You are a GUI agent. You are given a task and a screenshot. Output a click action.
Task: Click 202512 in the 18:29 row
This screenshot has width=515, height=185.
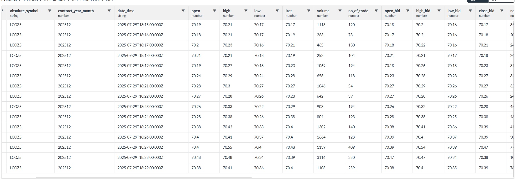[64, 168]
